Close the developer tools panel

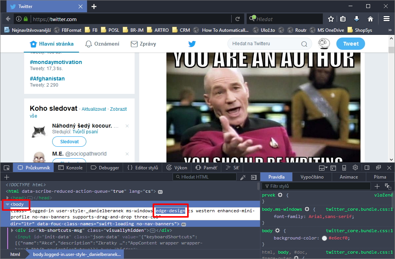389,168
